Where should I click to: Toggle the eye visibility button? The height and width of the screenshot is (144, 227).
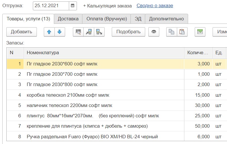click(x=154, y=32)
